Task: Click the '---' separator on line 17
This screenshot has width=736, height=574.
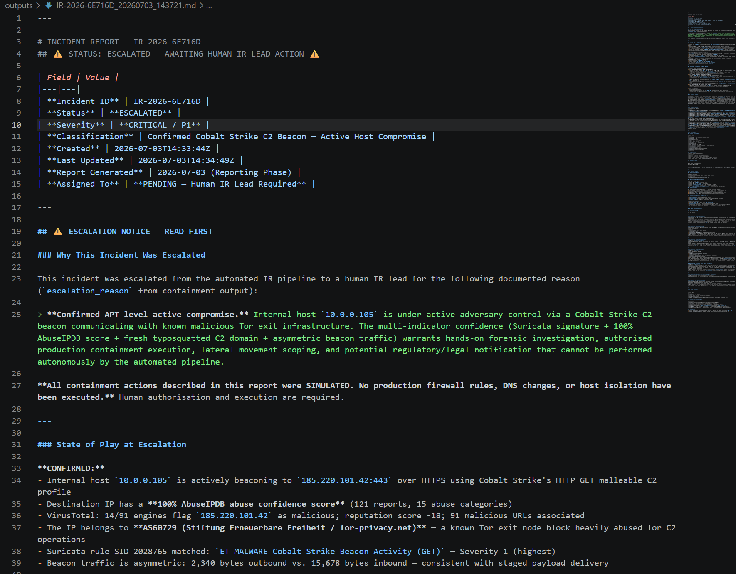Action: point(44,208)
